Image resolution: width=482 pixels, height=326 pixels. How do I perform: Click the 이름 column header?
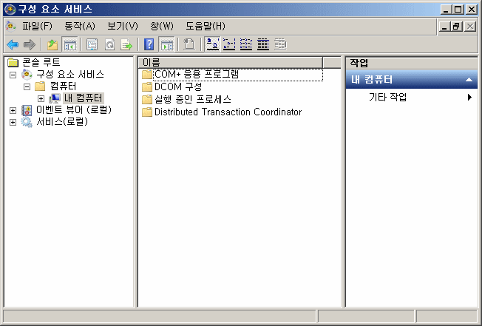click(230, 63)
